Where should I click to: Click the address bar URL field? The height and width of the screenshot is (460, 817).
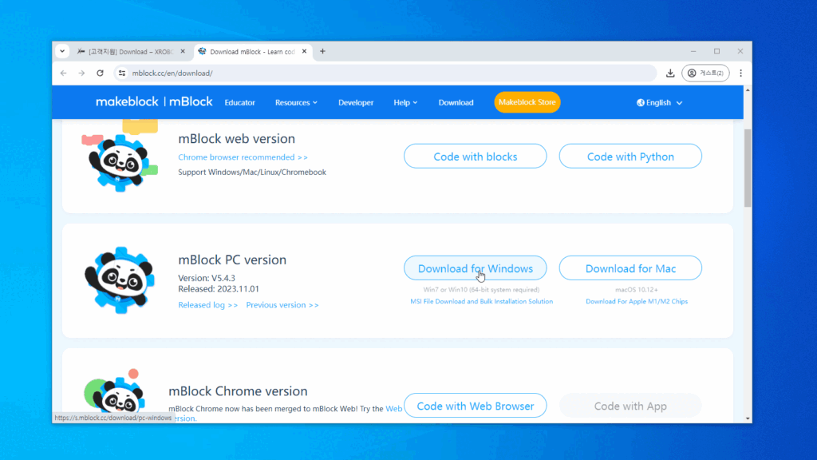pos(383,73)
